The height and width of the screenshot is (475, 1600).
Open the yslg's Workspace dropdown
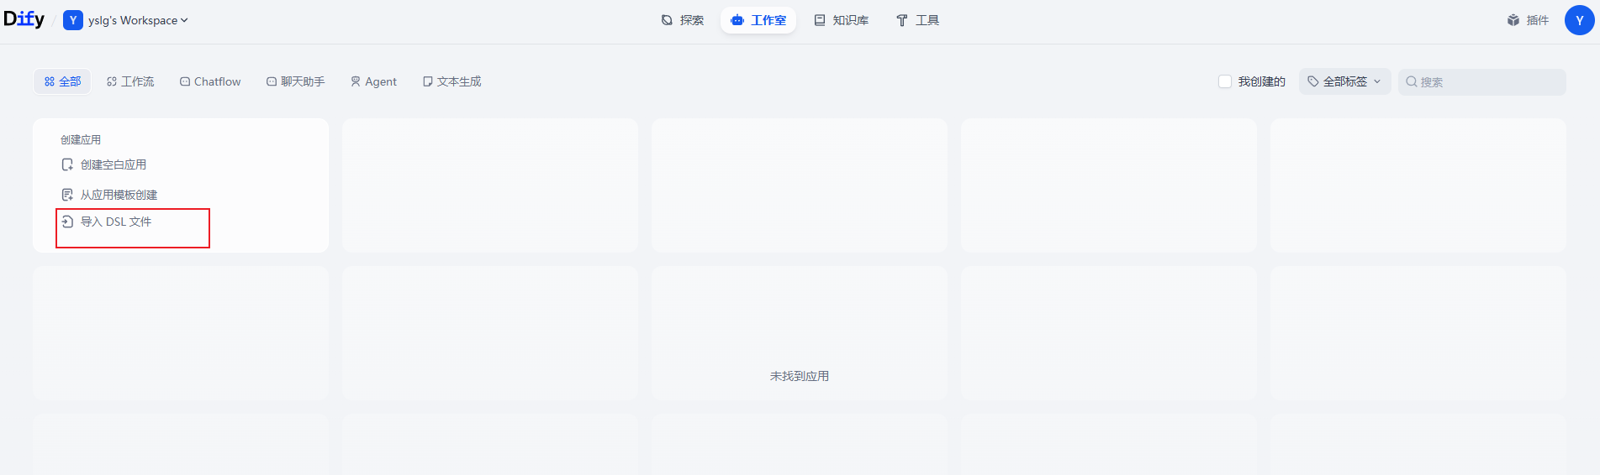pyautogui.click(x=138, y=20)
